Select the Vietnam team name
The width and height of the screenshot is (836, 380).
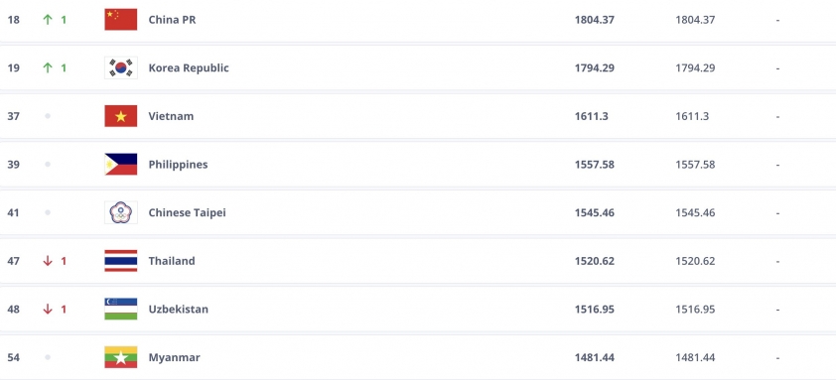(x=171, y=116)
